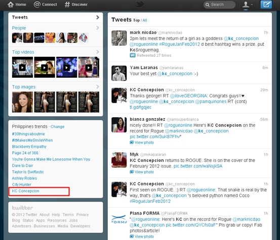Open the tl.gd/fgqjec link
This screenshot has height=240, width=280.
[x=141, y=107]
